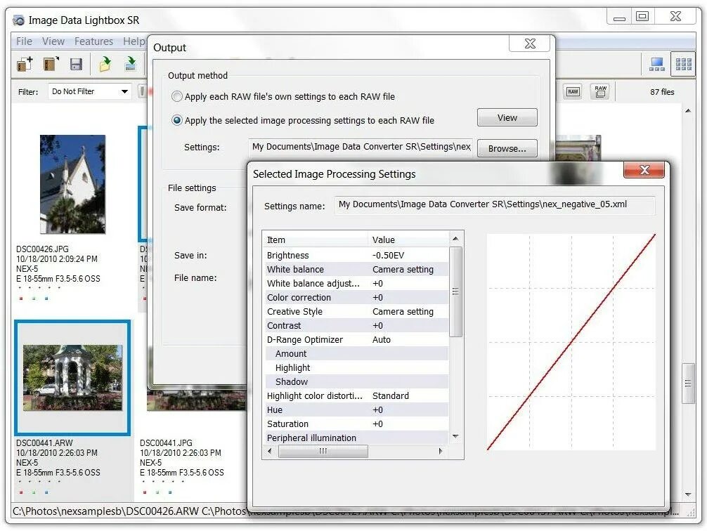Click the -0.50EV brightness value
The height and width of the screenshot is (531, 707).
388,255
